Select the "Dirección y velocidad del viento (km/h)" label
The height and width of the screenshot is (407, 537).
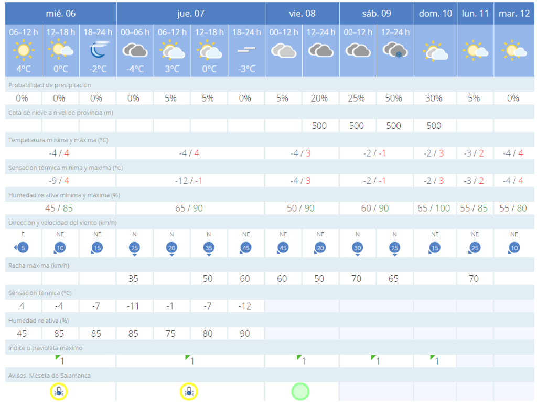(x=62, y=223)
